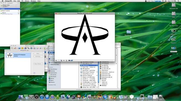The height and width of the screenshot is (101, 181).
Task: Open the PC menu
Action: 22,1
